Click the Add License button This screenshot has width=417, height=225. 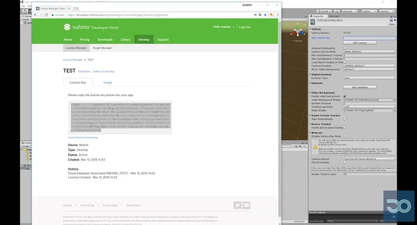point(360,43)
